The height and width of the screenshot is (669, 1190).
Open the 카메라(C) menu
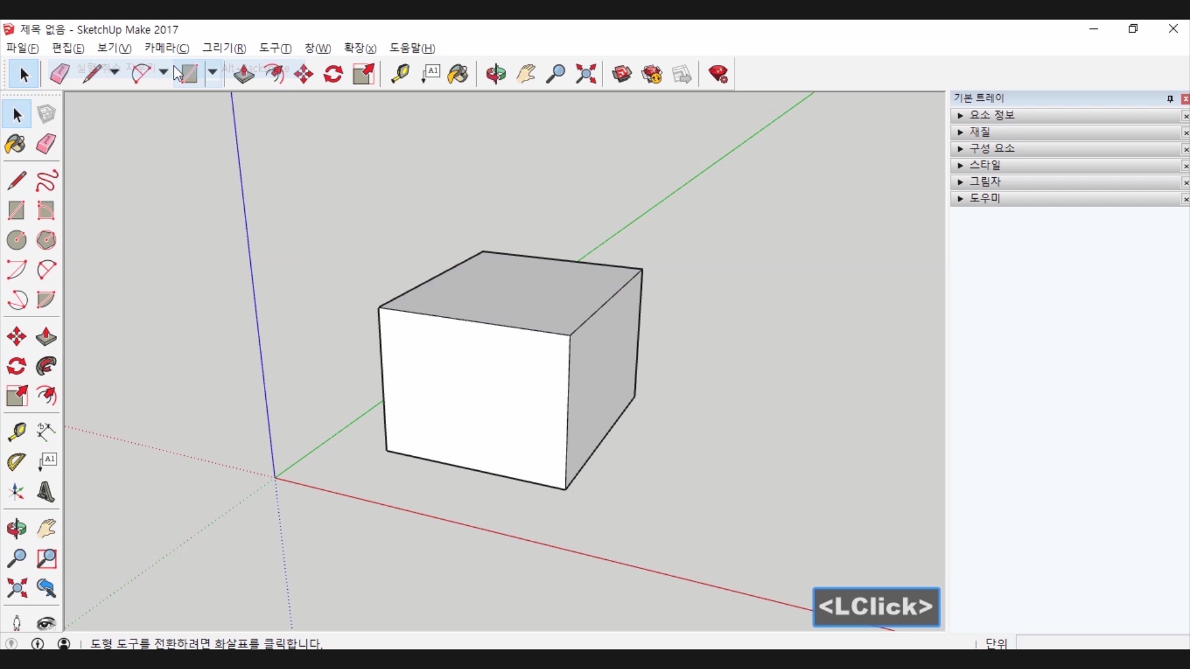(x=166, y=48)
